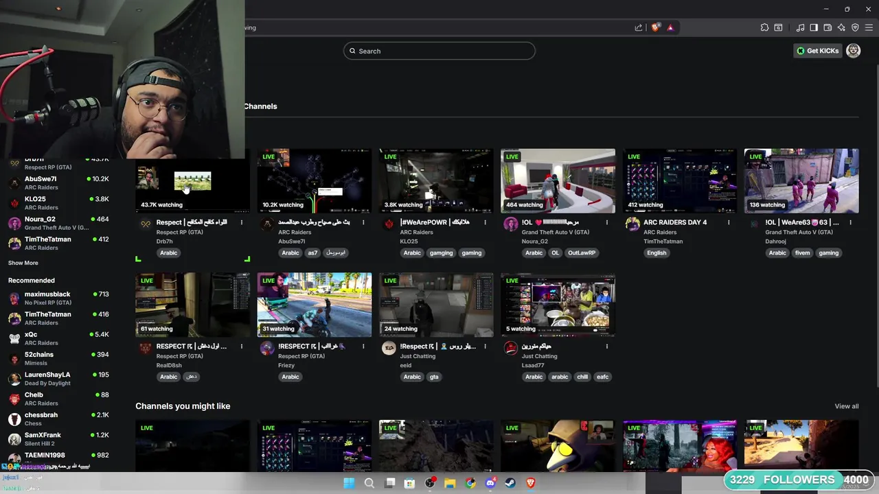Open options menu for Dahrooj stream card

[850, 222]
